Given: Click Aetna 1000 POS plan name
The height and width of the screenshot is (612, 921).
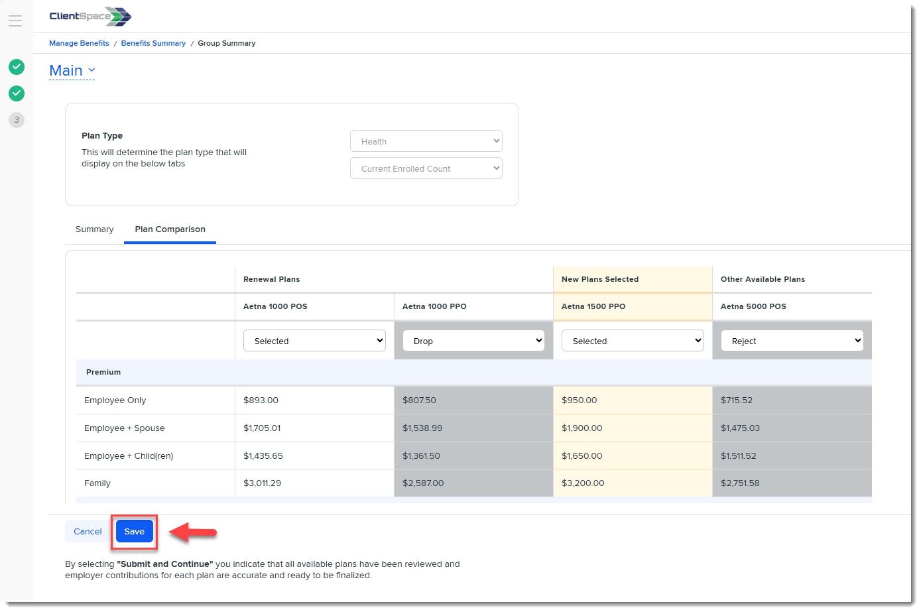Looking at the screenshot, I should [275, 306].
